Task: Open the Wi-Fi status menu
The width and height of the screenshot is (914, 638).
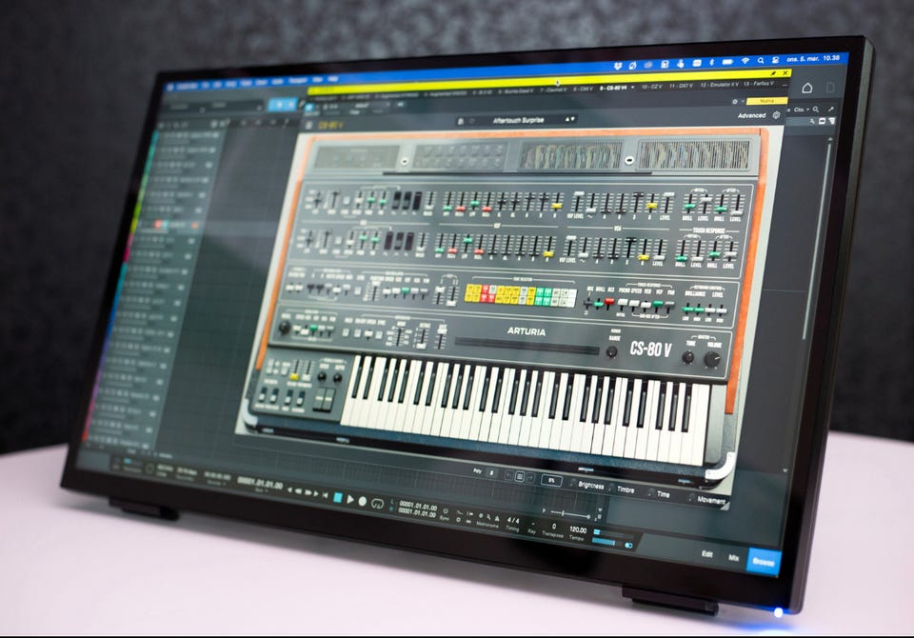Action: click(x=745, y=61)
